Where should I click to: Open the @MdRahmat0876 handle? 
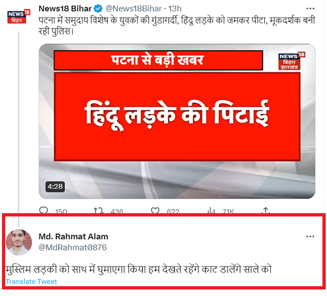tap(73, 247)
